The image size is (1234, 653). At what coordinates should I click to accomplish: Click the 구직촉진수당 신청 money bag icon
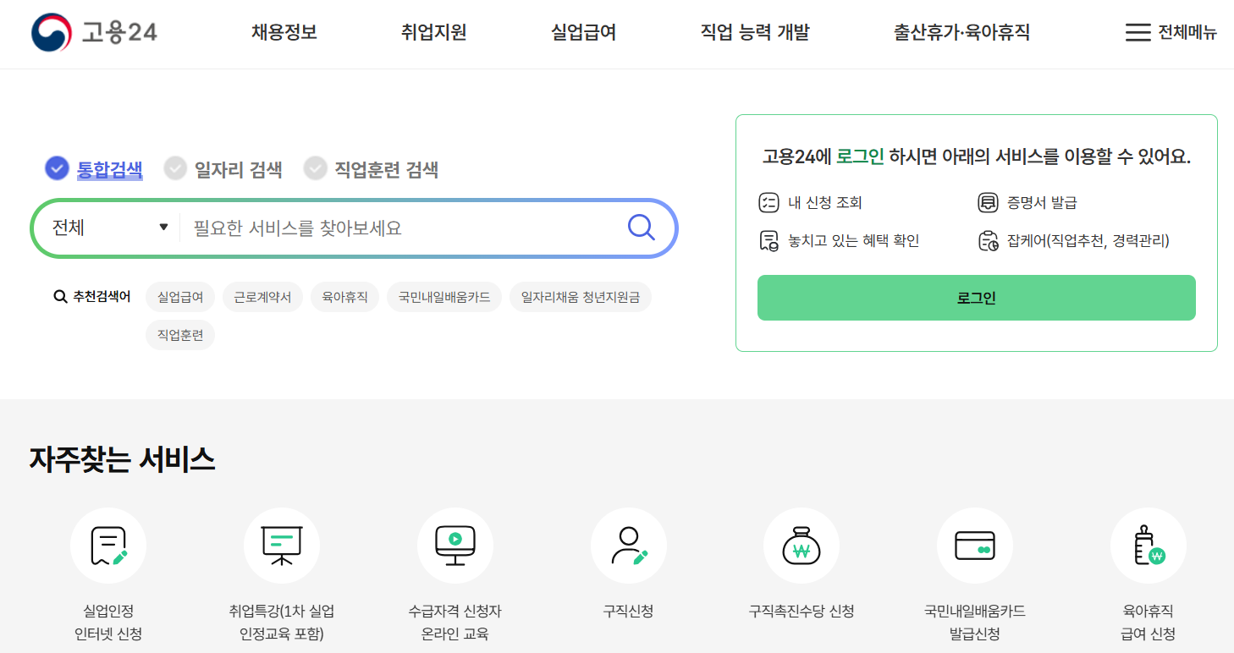tap(802, 545)
